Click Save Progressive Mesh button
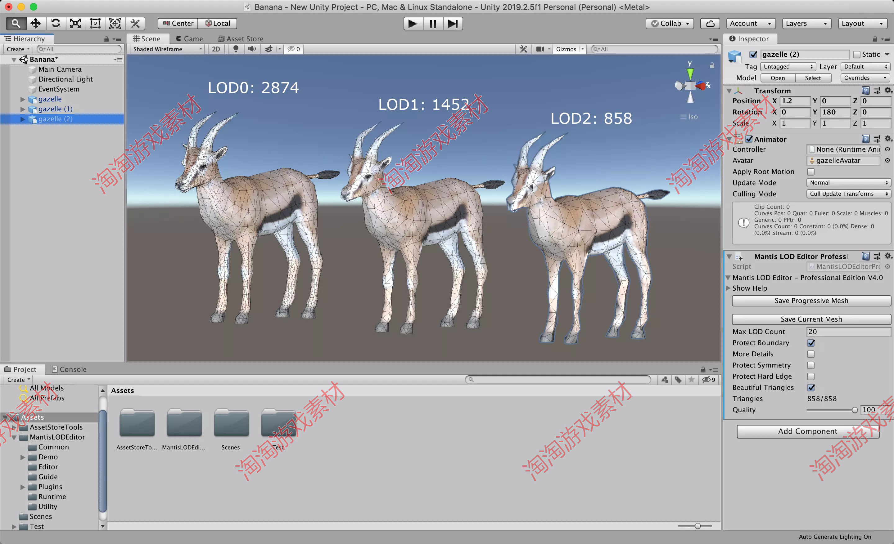The height and width of the screenshot is (544, 894). [x=811, y=301]
